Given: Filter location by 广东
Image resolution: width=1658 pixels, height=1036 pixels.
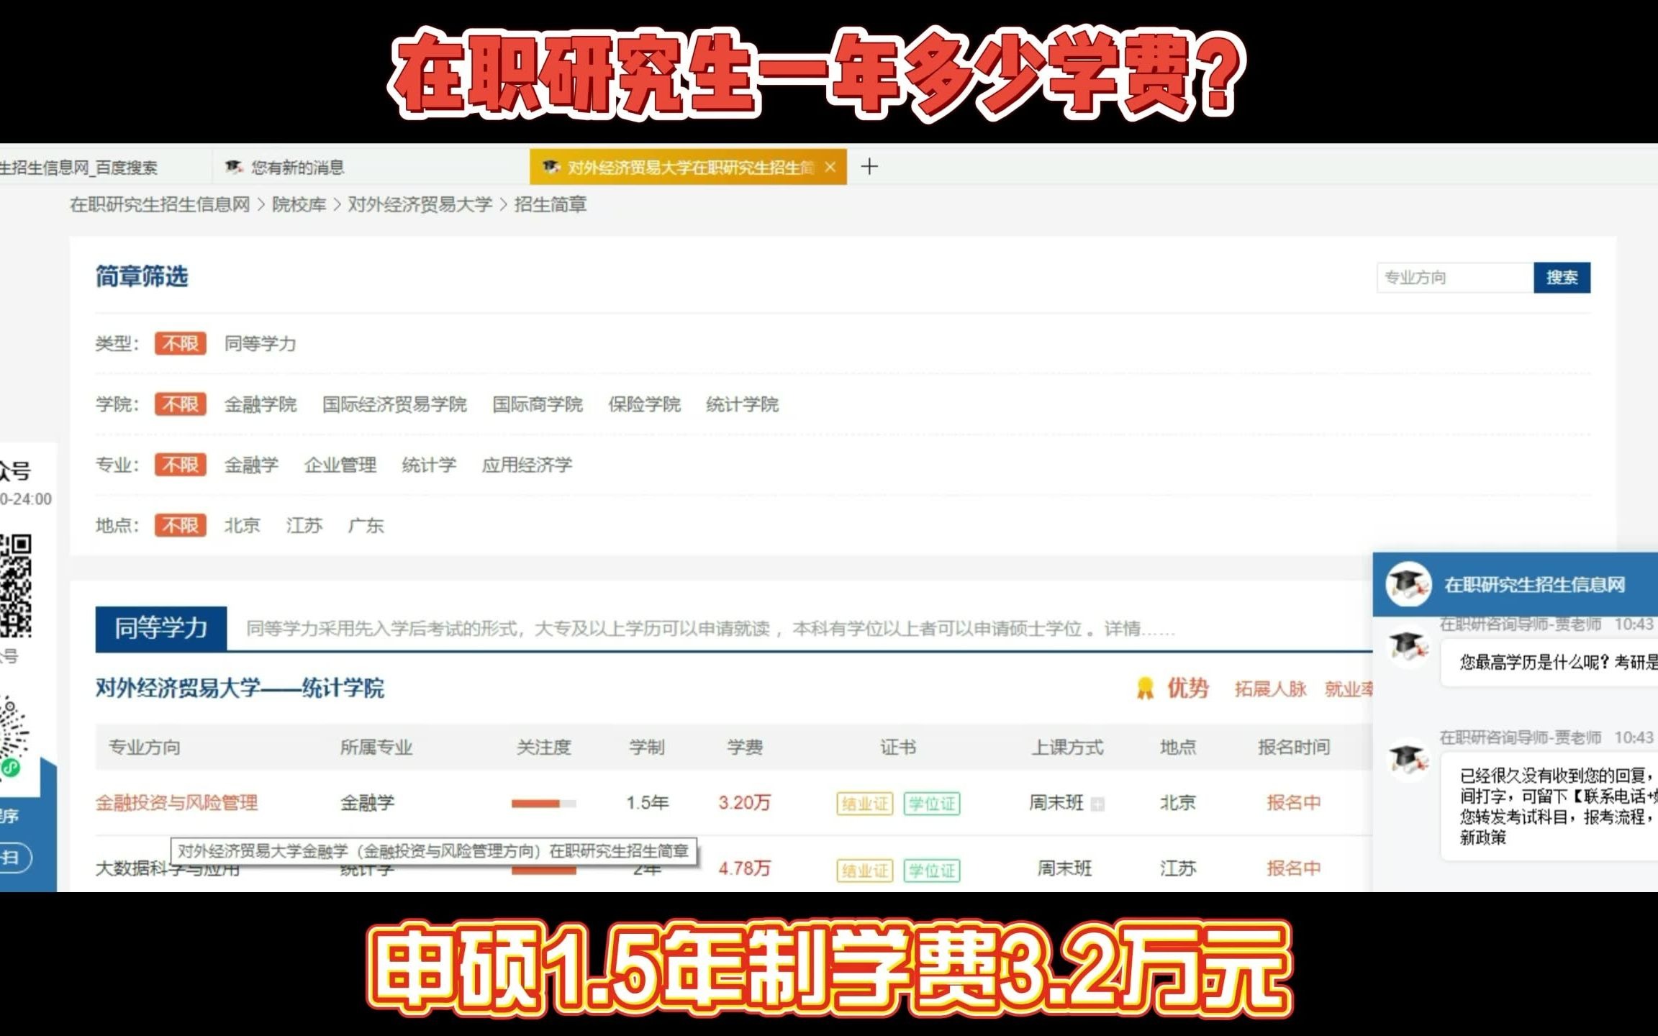Looking at the screenshot, I should [366, 525].
